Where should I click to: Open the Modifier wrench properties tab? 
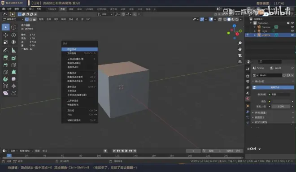248,112
